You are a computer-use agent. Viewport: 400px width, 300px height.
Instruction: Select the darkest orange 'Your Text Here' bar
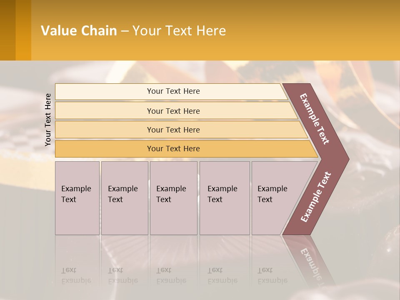pos(173,149)
